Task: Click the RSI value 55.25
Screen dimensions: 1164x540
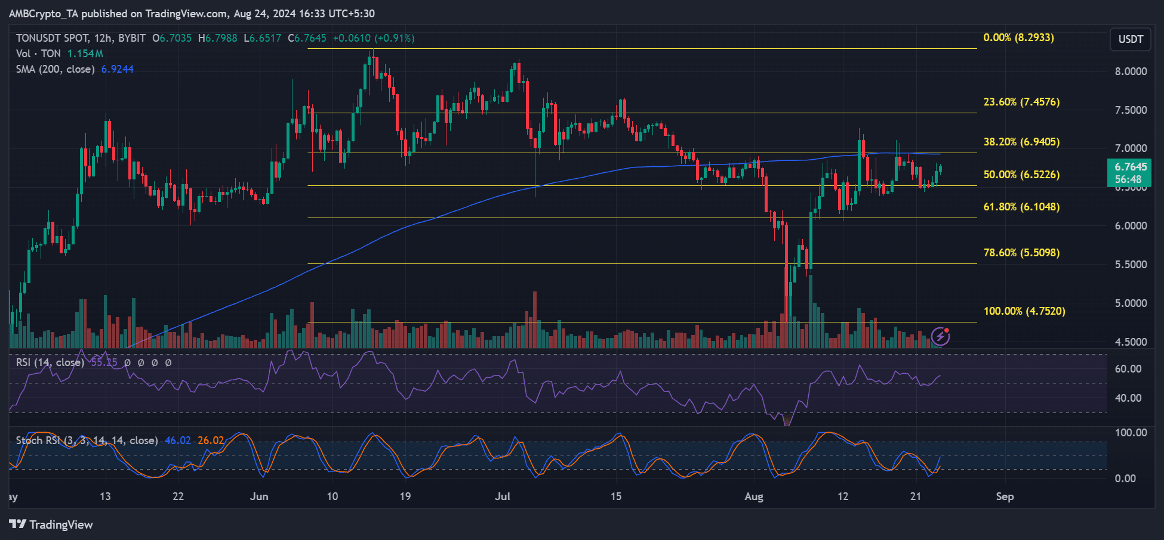Action: [x=104, y=362]
